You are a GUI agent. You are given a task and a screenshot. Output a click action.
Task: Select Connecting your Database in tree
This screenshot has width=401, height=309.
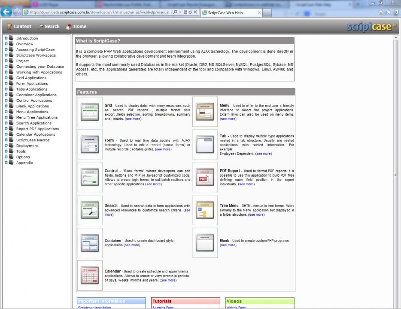tap(40, 67)
